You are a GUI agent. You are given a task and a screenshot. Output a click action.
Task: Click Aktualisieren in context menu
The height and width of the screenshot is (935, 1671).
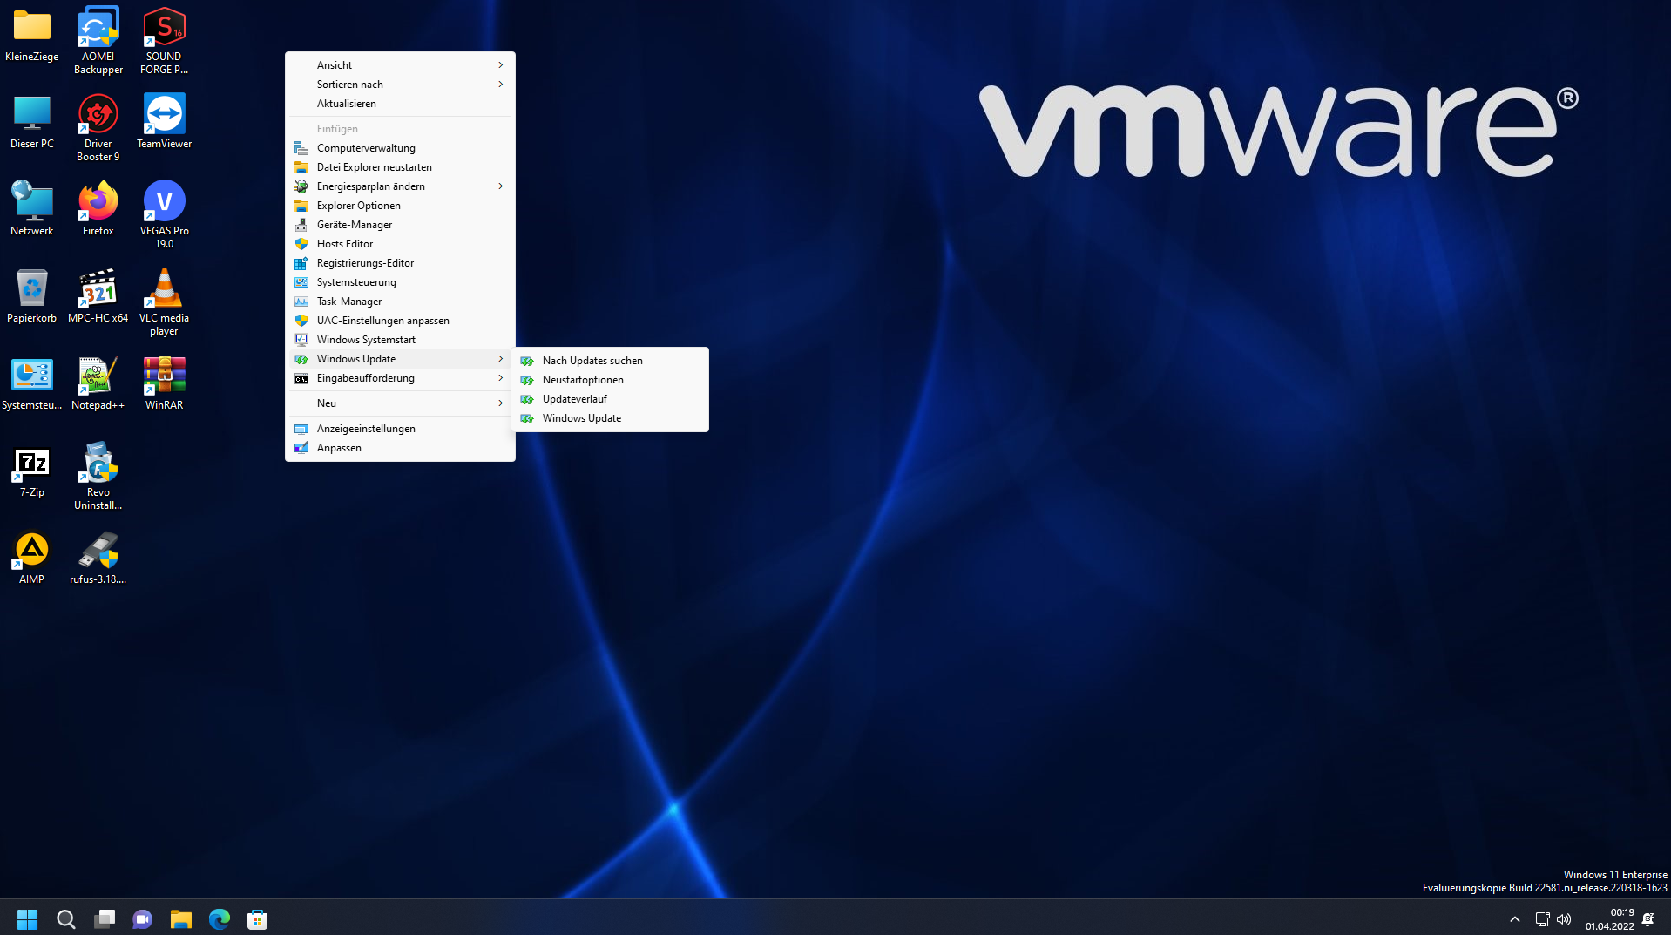400,104
